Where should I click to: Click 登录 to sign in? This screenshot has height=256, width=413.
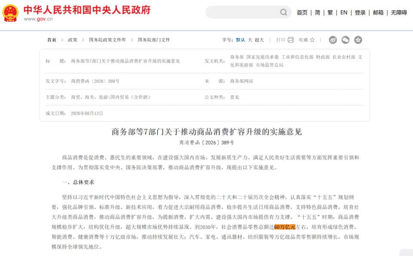click(360, 12)
